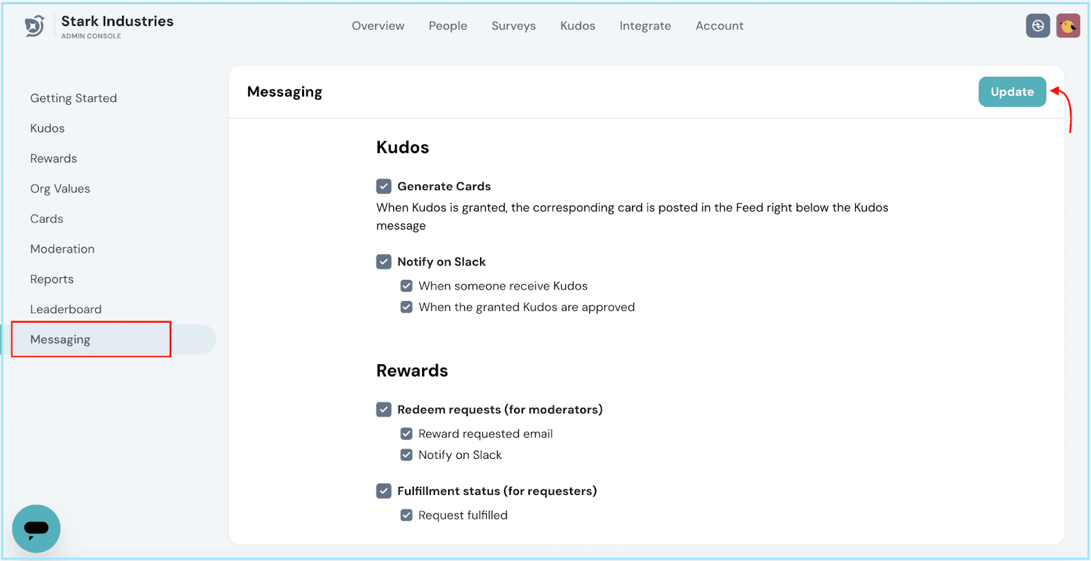Viewport: 1091px width, 561px height.
Task: Open the switch account icon button
Action: [x=1038, y=26]
